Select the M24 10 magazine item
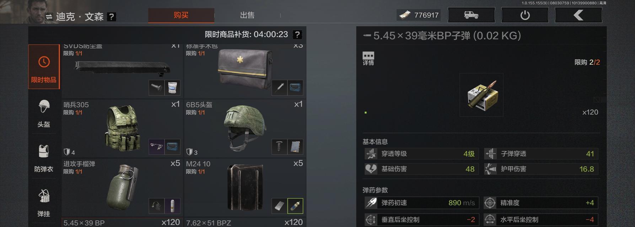635x227 pixels. pyautogui.click(x=245, y=187)
